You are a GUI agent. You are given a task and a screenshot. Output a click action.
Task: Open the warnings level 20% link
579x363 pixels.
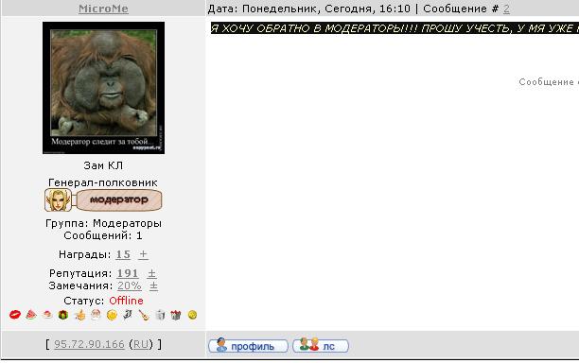130,285
